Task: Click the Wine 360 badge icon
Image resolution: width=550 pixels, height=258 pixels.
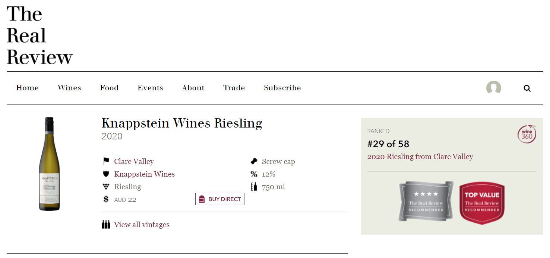Action: pyautogui.click(x=527, y=135)
